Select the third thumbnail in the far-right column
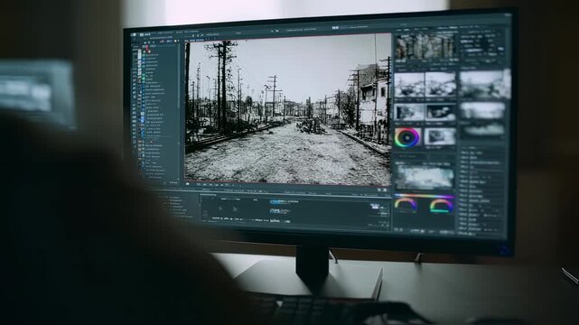Image resolution: width=579 pixels, height=325 pixels. point(483,130)
